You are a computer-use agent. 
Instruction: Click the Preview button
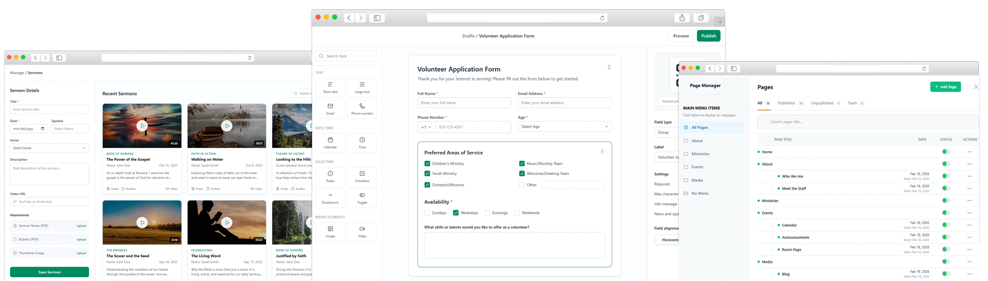tap(681, 36)
